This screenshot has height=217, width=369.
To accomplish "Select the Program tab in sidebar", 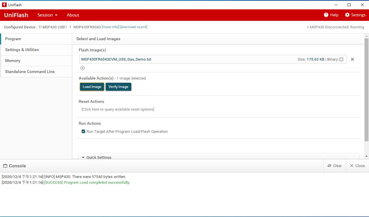I will 37,39.
